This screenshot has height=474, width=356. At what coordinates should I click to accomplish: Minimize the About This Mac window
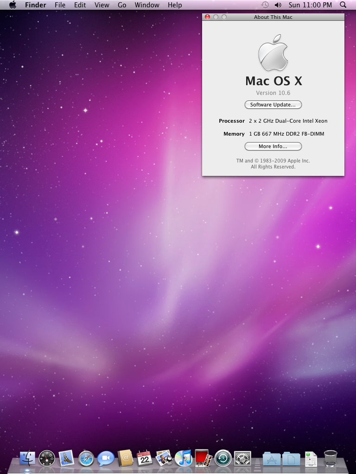click(216, 17)
